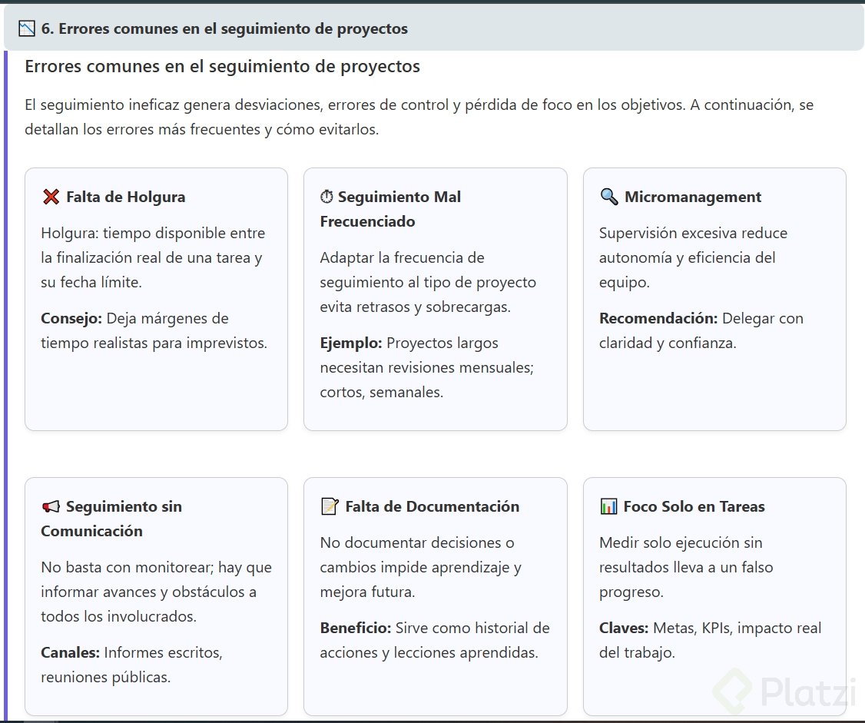Viewport: 865px width, 723px height.
Task: Click the Errores comunes section subtitle heading
Action: point(222,67)
